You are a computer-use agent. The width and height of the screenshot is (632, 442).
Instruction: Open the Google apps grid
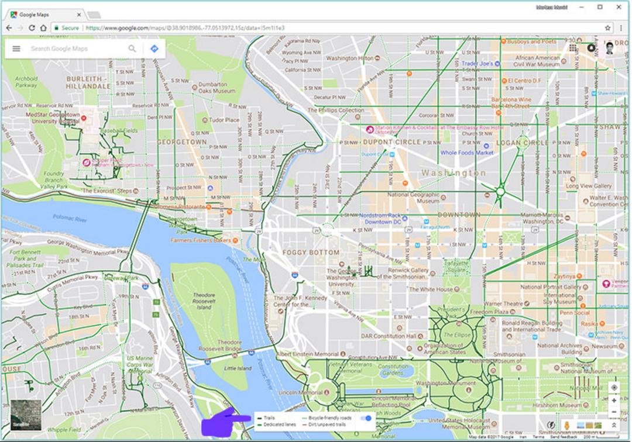[573, 49]
